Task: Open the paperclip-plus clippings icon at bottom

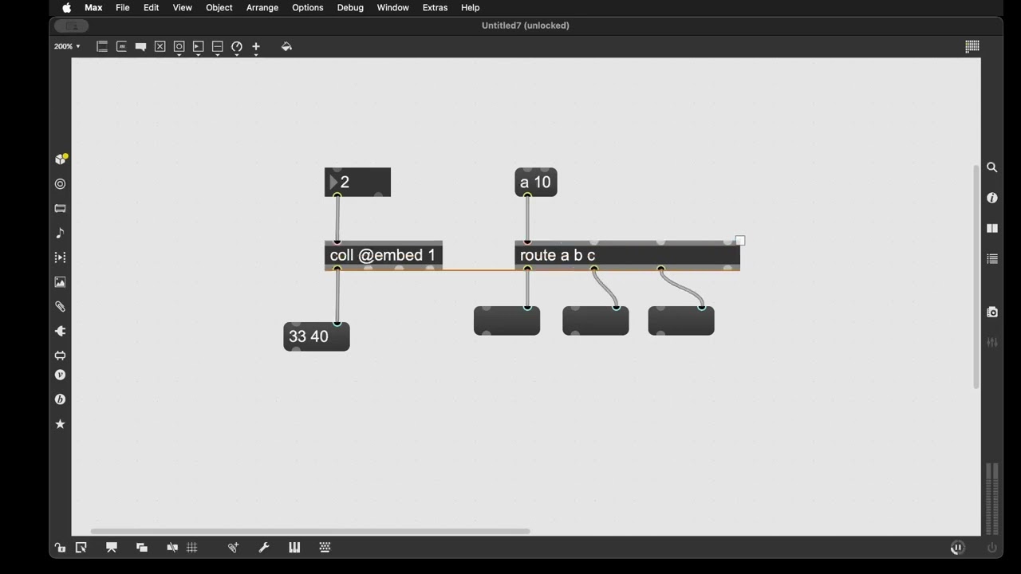Action: pos(233,548)
